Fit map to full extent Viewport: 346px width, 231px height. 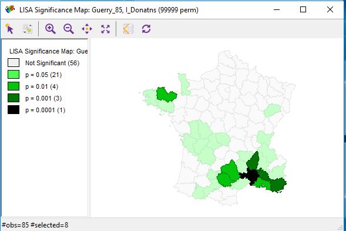tap(105, 29)
